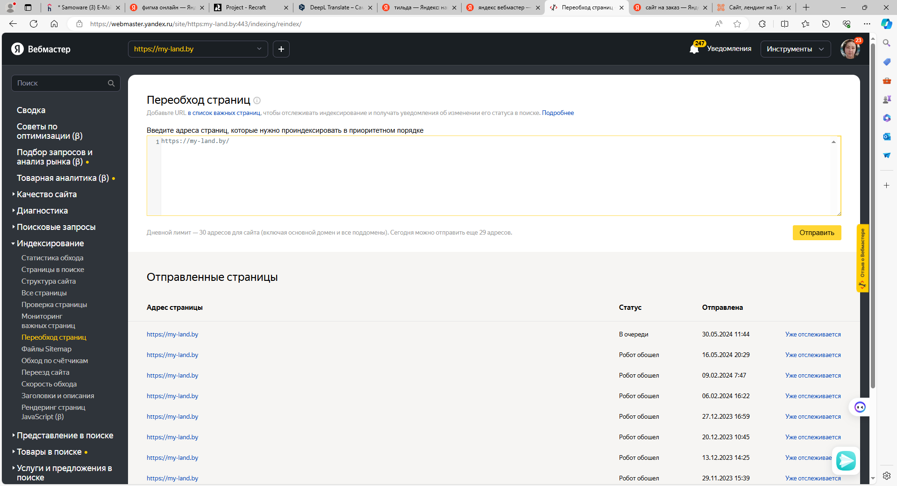897x486 pixels.
Task: Open Edge sidebar tools briefcase icon
Action: point(886,80)
